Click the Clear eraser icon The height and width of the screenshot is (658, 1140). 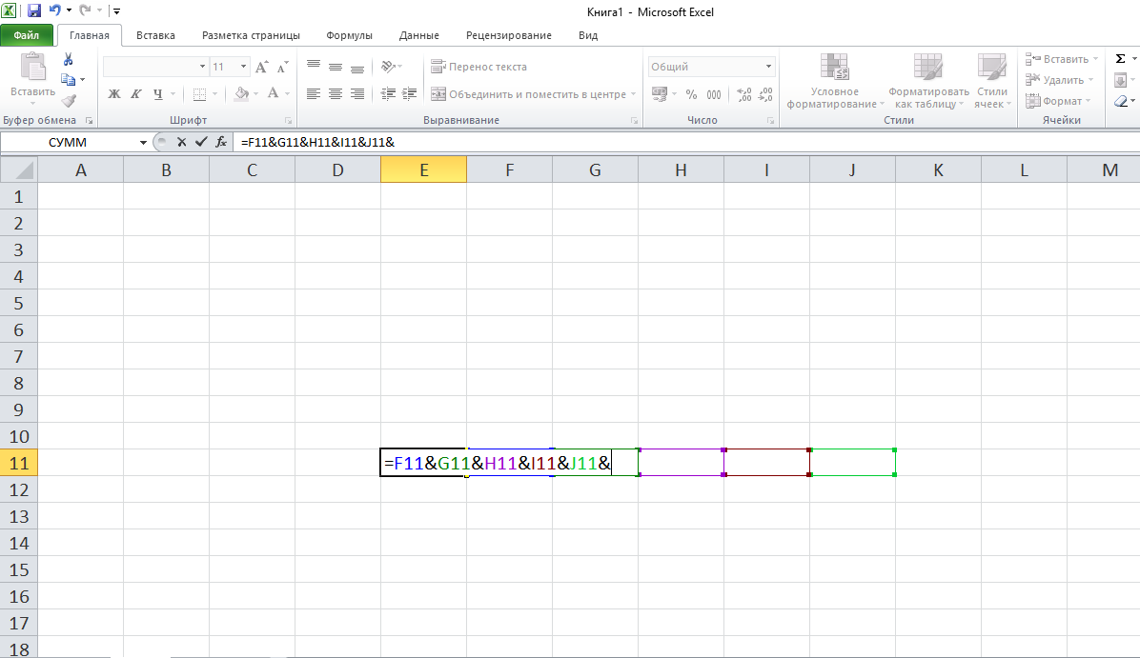(x=1120, y=101)
